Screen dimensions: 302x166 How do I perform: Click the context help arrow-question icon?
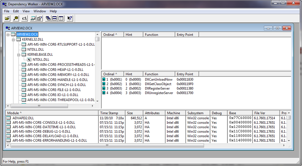pyautogui.click(x=70, y=18)
